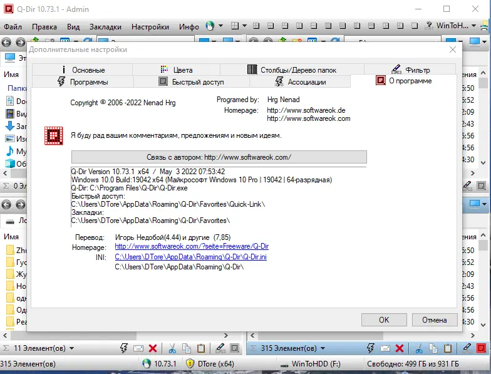This screenshot has height=374, width=491.
Task: Open the Вид menu
Action: pyautogui.click(x=73, y=26)
